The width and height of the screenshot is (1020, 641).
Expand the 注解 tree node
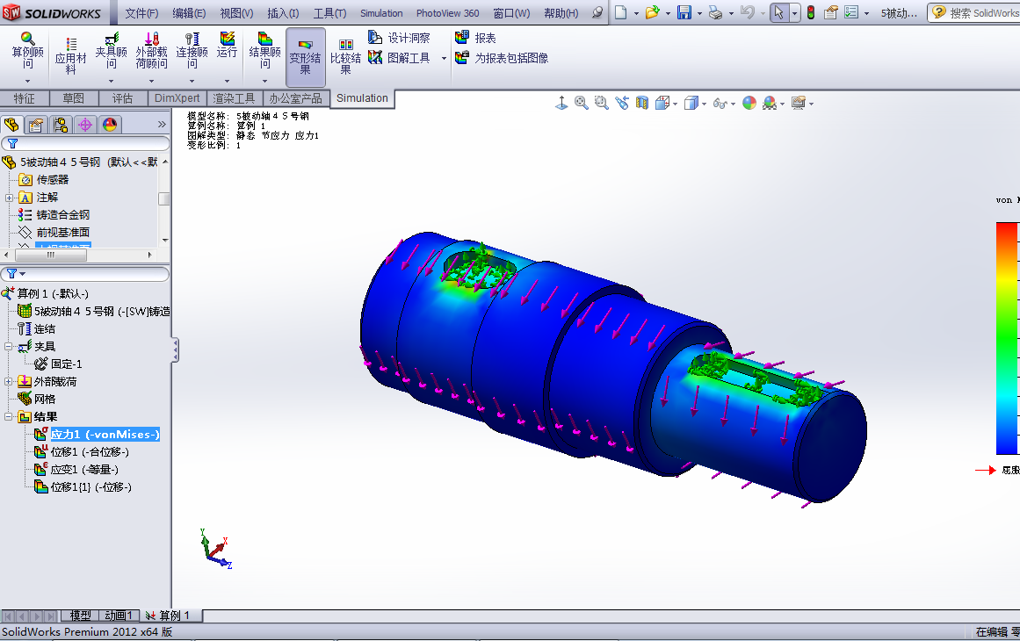[9, 198]
